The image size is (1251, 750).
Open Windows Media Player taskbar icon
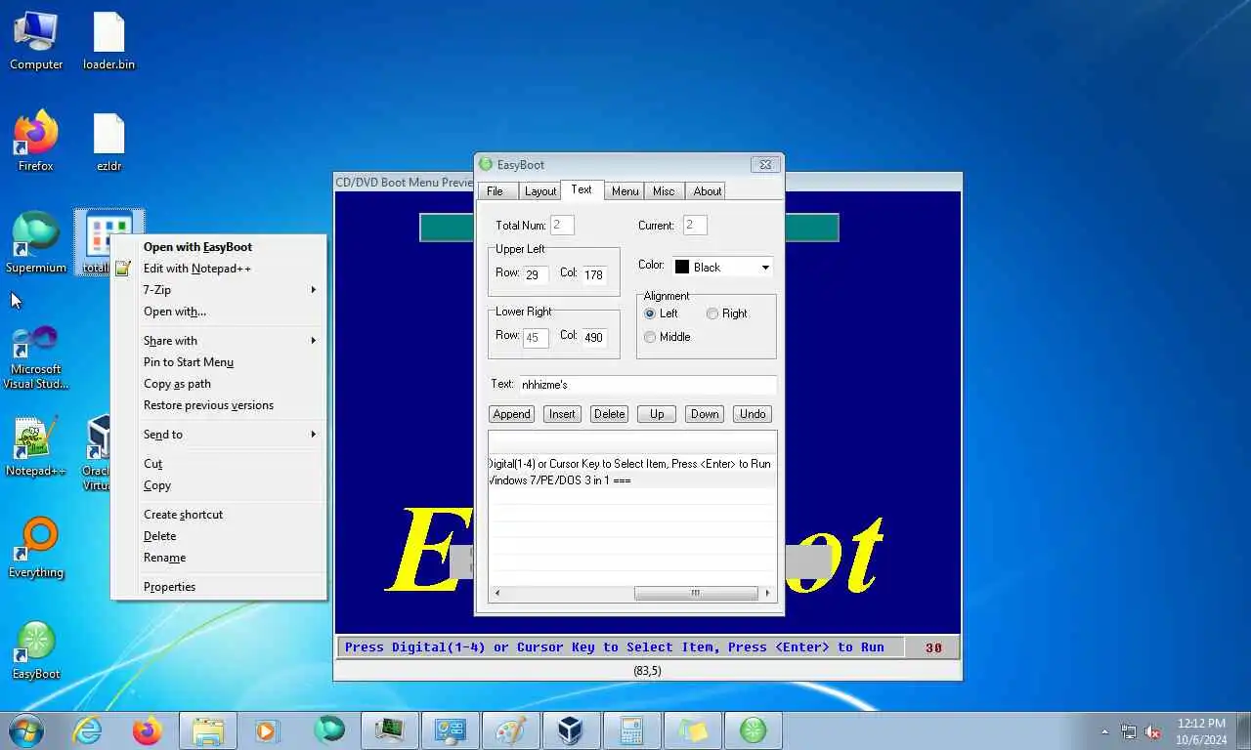click(x=266, y=730)
